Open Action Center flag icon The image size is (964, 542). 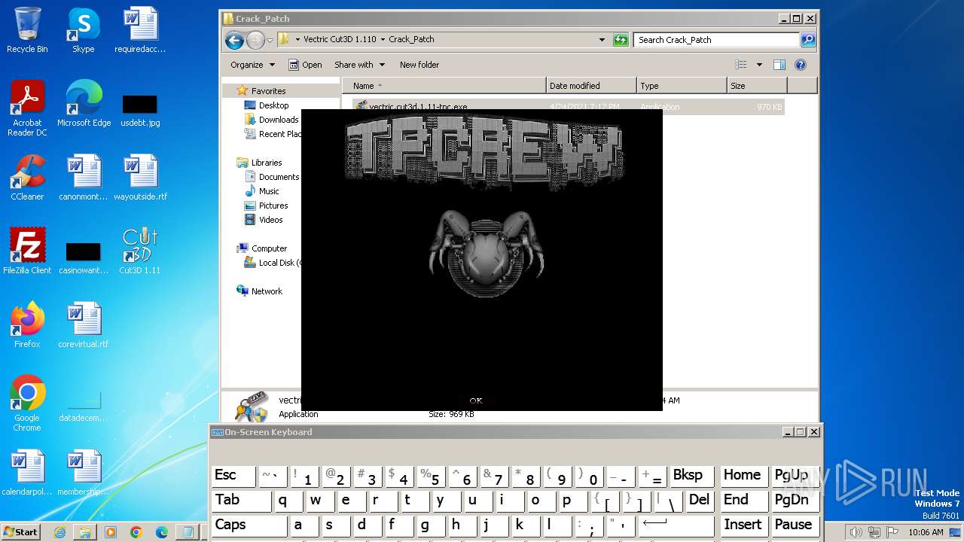tap(891, 532)
